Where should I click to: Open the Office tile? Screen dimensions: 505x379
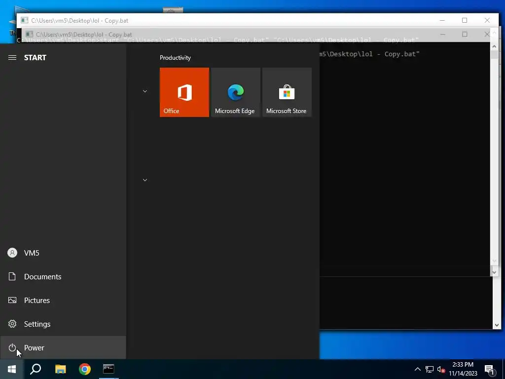184,92
